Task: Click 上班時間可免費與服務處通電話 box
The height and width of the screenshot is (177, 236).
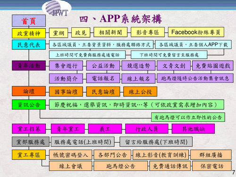Action: tap(87, 55)
